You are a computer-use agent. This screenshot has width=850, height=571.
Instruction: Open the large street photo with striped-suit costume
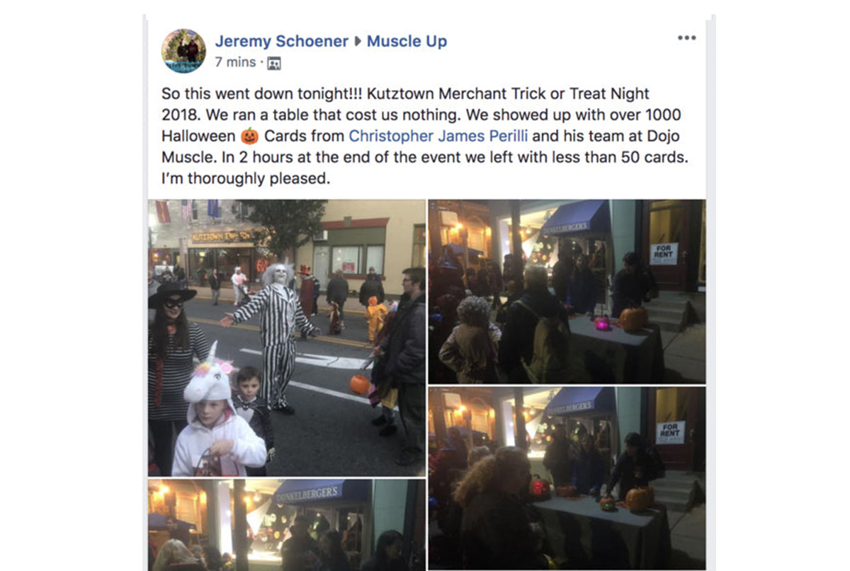[287, 338]
